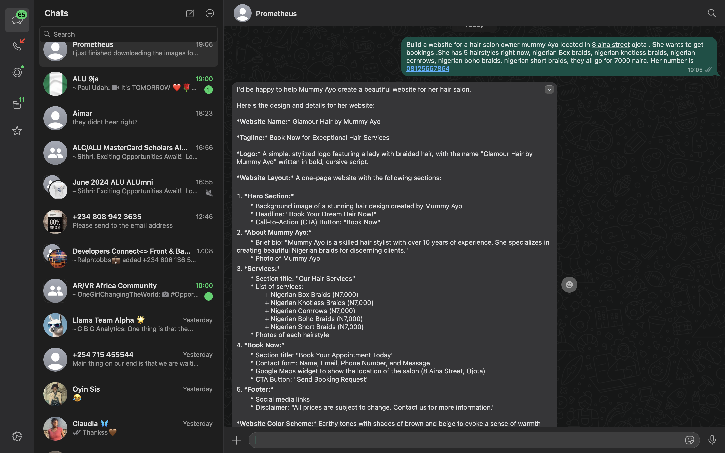Search within the Prometheus conversation
725x453 pixels.
(711, 13)
